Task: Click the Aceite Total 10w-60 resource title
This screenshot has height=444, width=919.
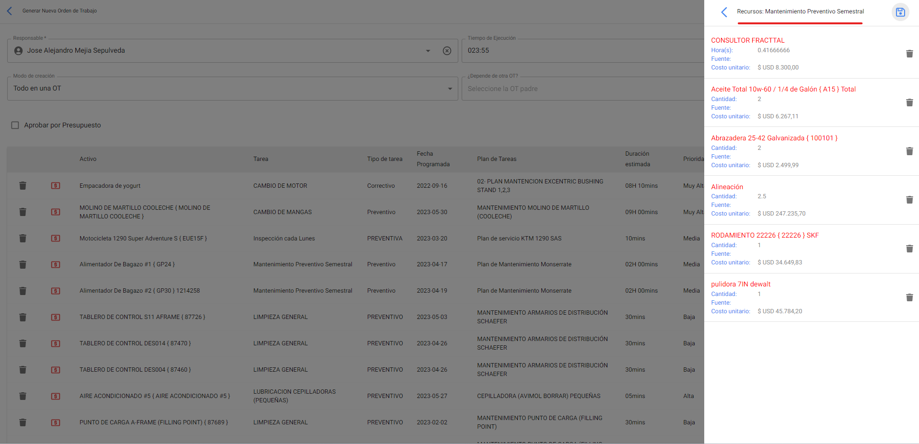Action: (783, 89)
